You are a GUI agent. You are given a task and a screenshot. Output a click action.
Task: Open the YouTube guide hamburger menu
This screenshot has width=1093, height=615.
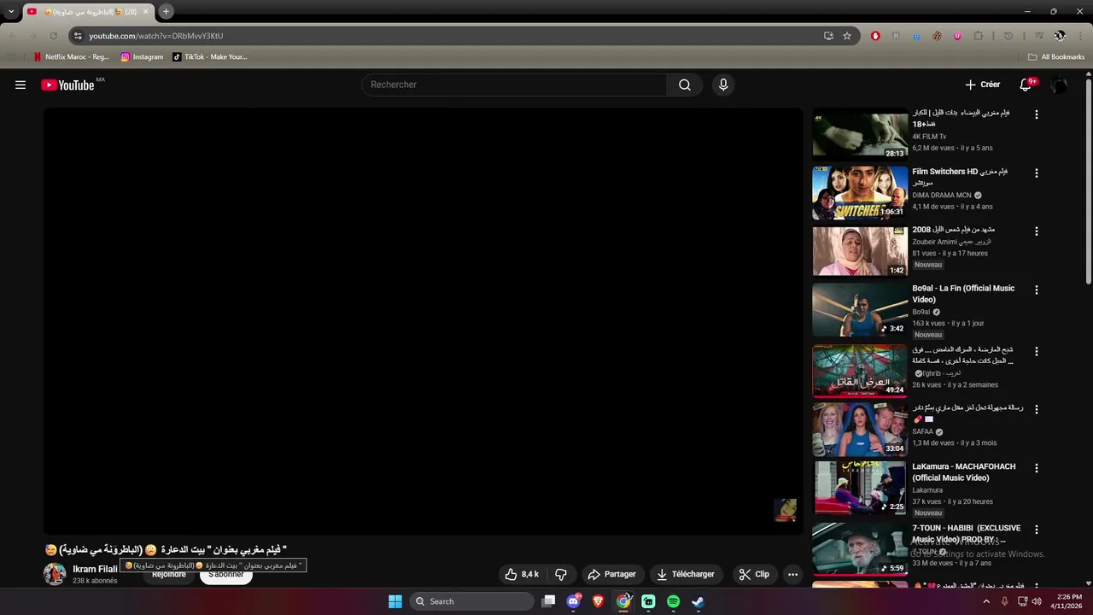[20, 85]
